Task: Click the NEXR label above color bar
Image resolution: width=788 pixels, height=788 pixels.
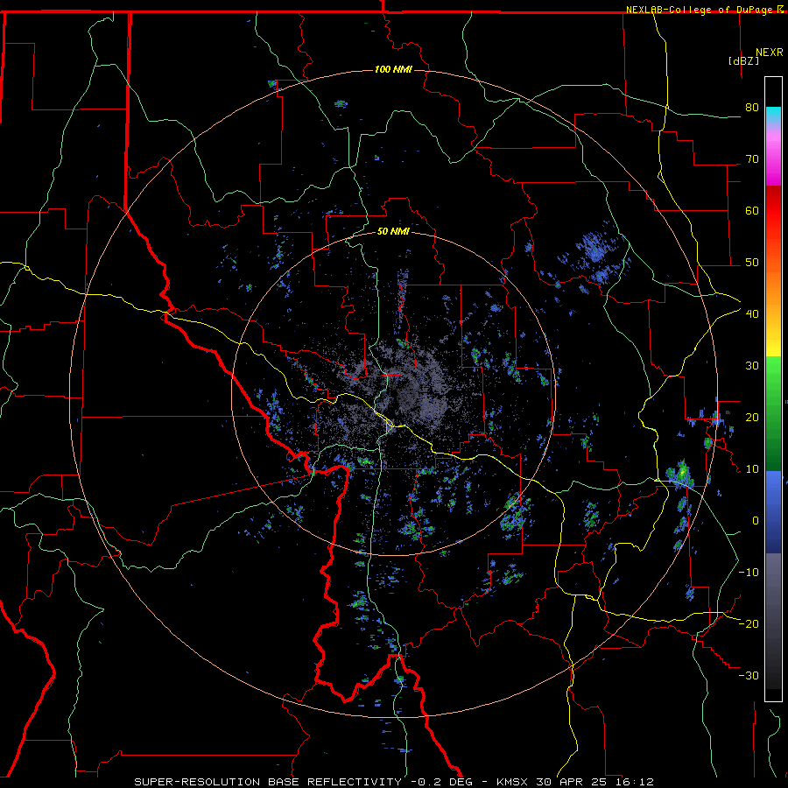Action: click(x=770, y=53)
